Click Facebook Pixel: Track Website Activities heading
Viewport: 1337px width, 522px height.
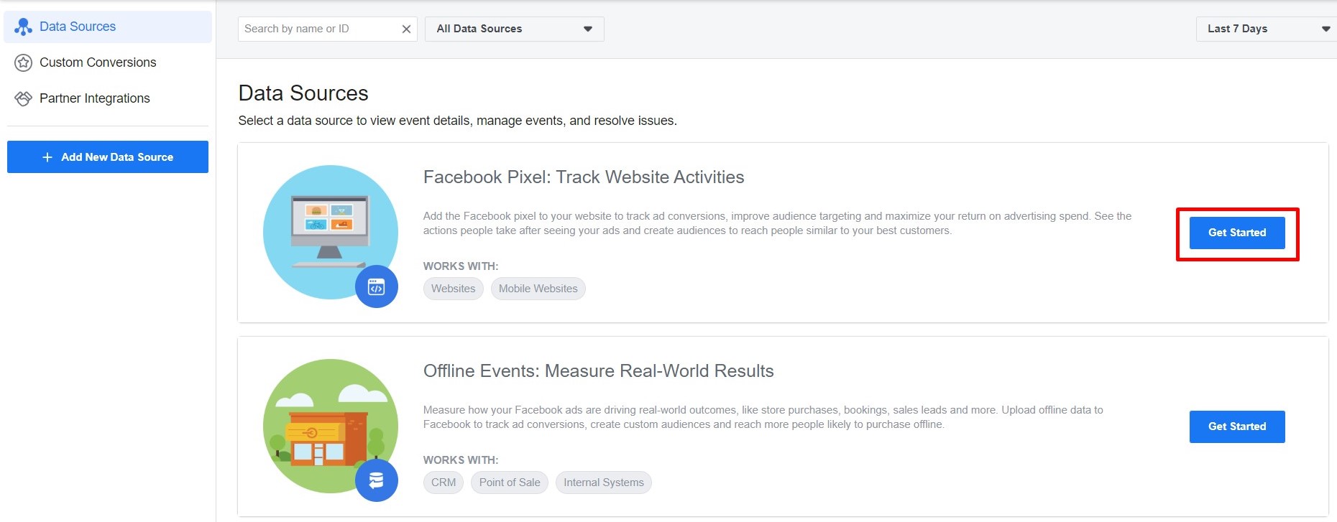(584, 177)
